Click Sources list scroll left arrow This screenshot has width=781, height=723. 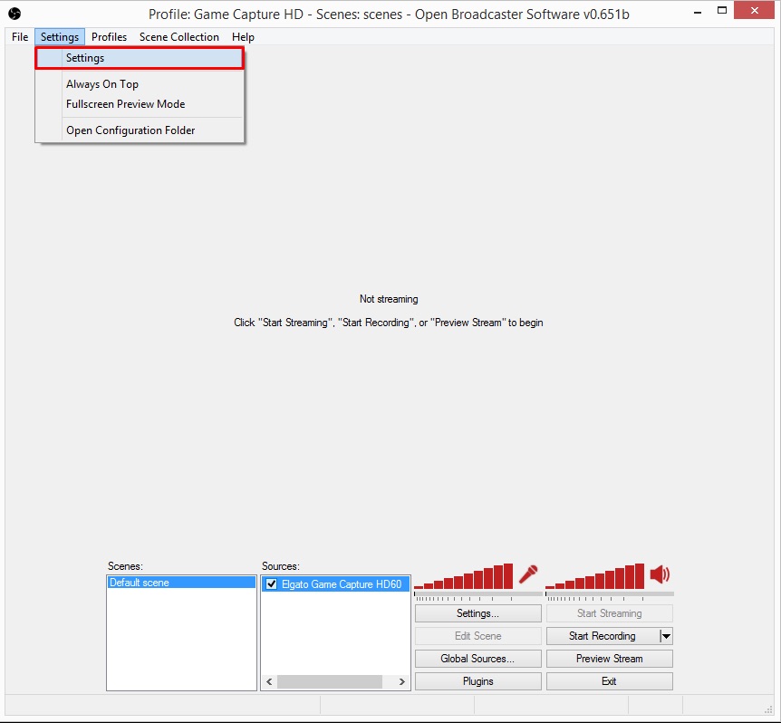(x=269, y=681)
